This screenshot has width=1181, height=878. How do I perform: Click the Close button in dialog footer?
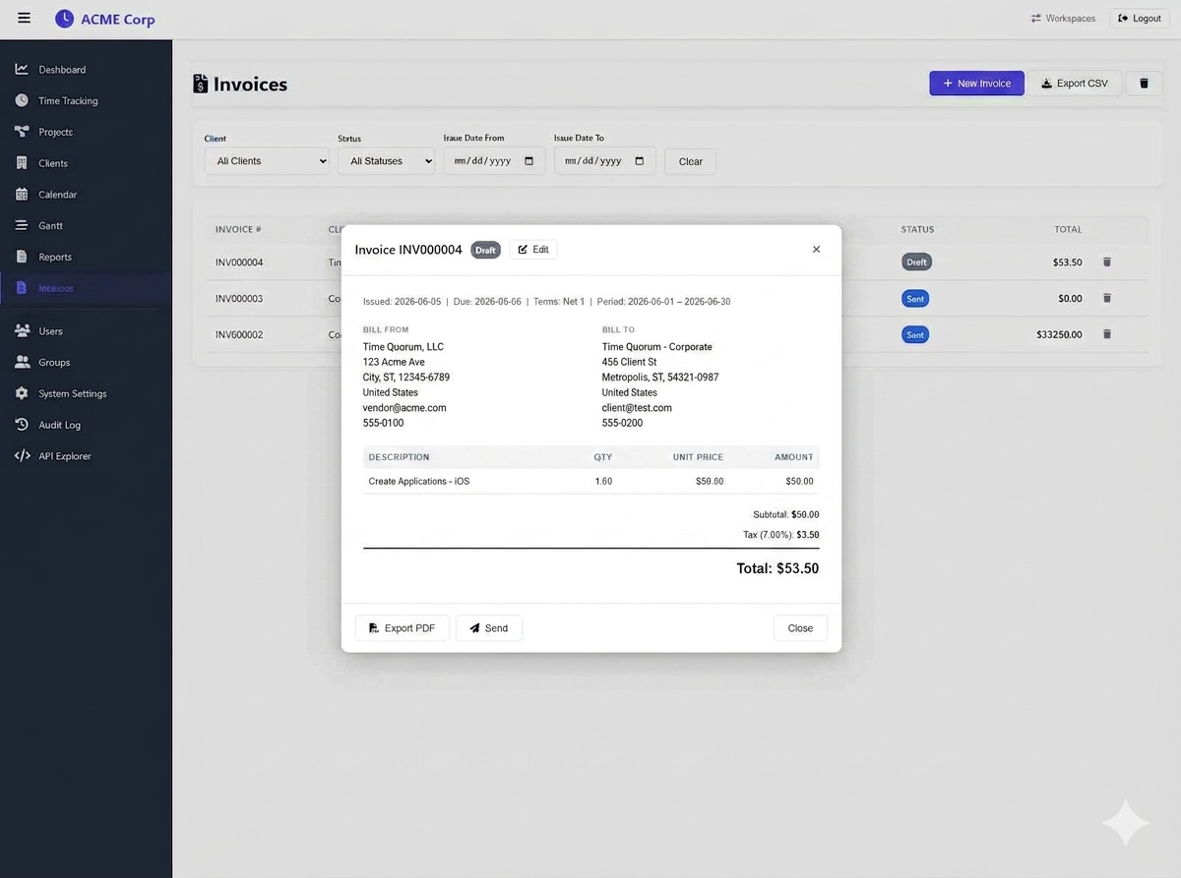800,628
